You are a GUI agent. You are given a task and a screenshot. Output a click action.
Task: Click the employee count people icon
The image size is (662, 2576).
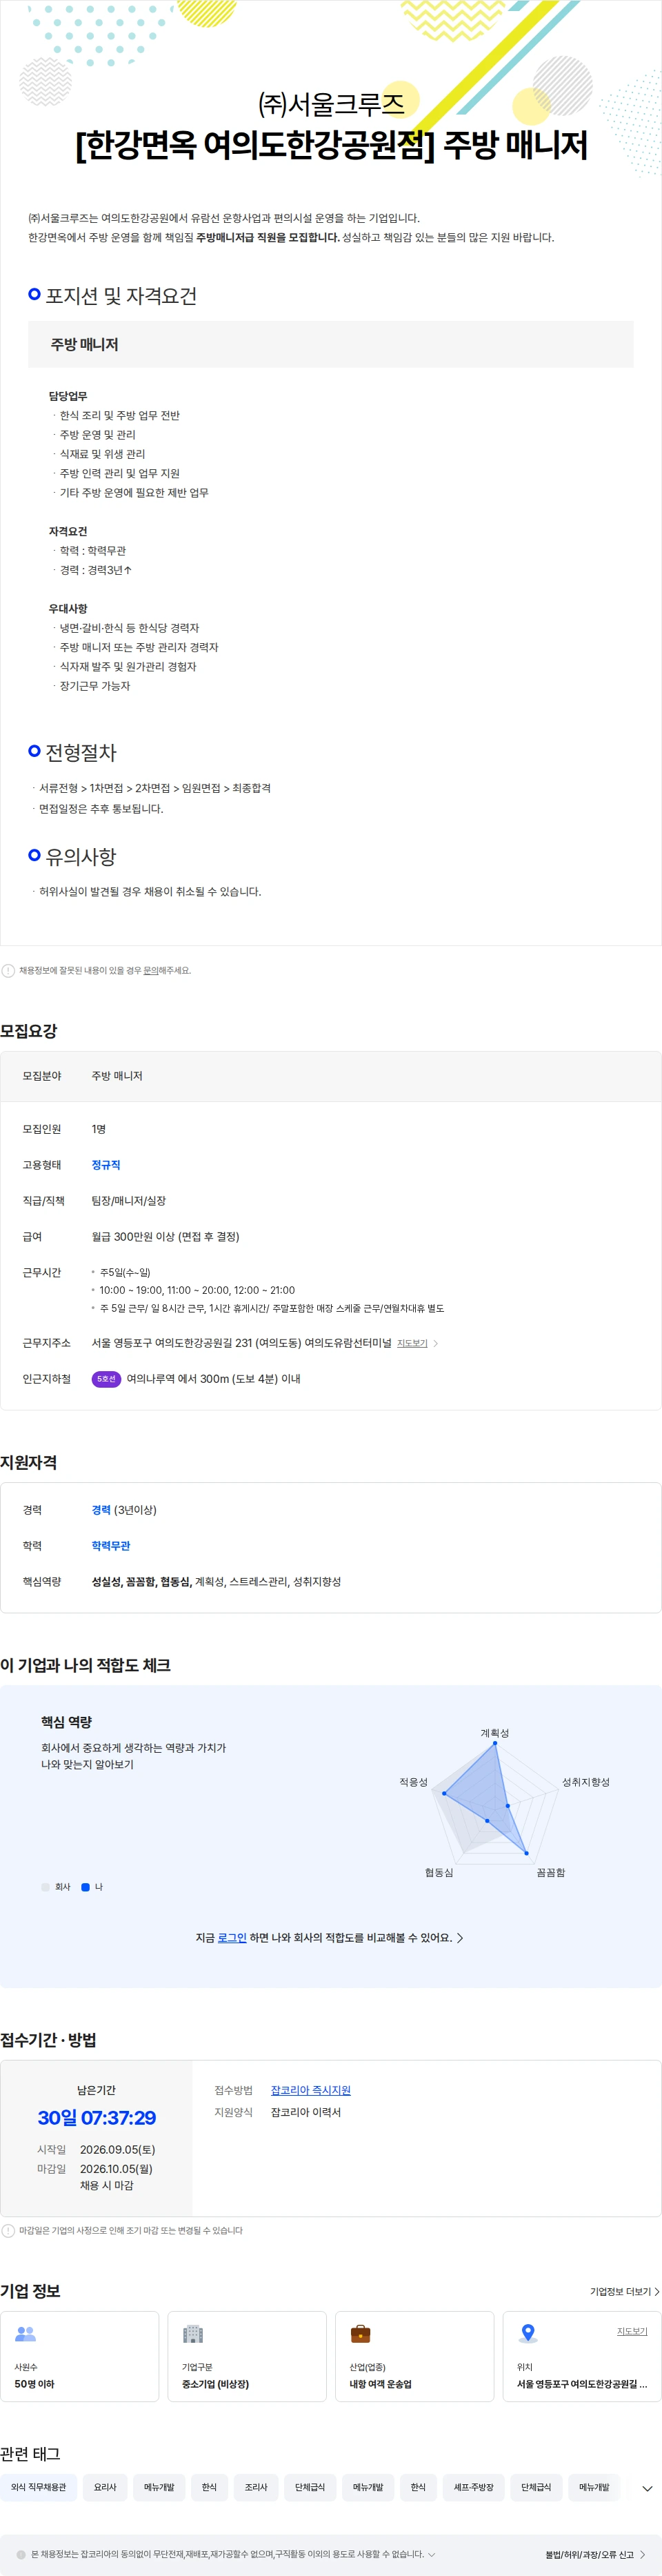tap(25, 2334)
